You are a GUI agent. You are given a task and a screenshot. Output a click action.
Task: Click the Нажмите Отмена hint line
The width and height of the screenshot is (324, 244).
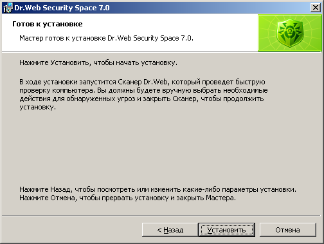point(127,198)
